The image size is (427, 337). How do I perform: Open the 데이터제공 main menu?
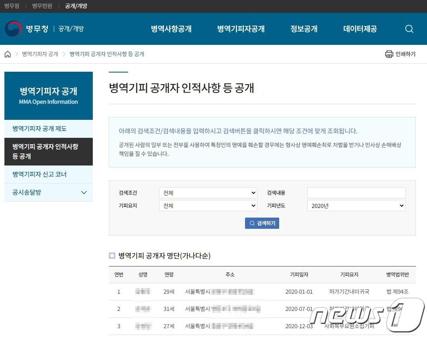[x=360, y=29]
